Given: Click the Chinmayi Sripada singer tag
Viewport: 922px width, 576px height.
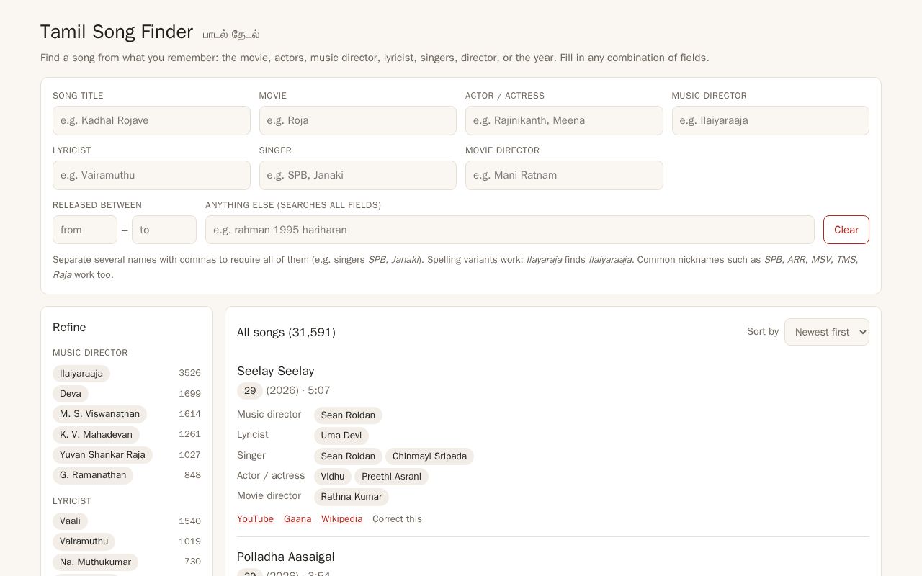Looking at the screenshot, I should pyautogui.click(x=429, y=456).
